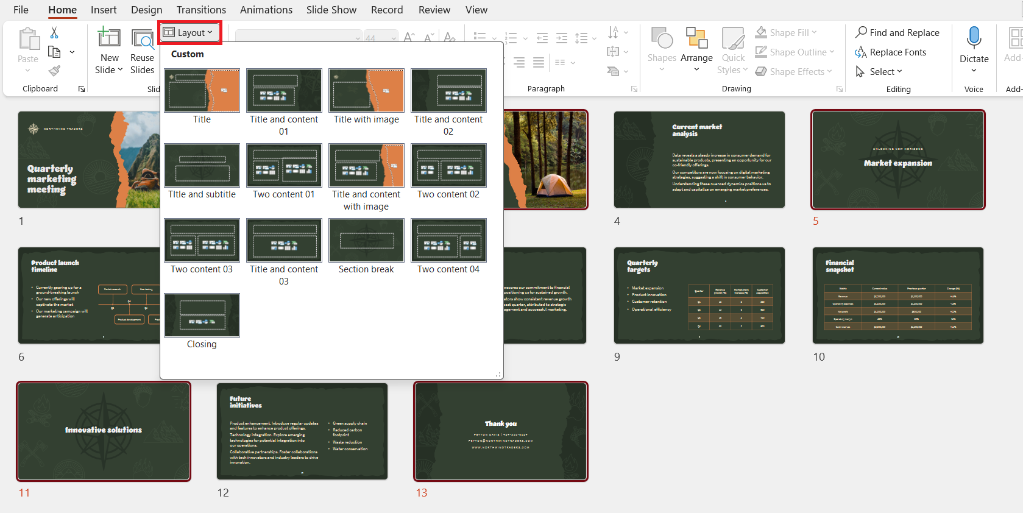
Task: Expand the Paste options arrow
Action: [28, 71]
